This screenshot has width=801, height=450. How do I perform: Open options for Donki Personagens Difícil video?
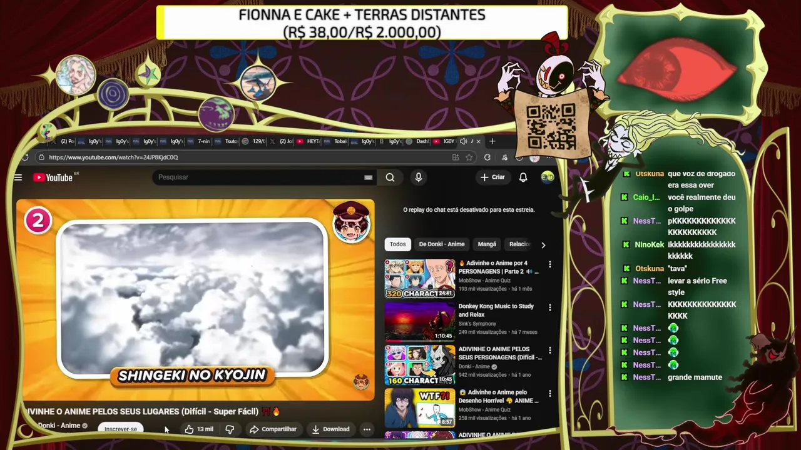click(550, 351)
